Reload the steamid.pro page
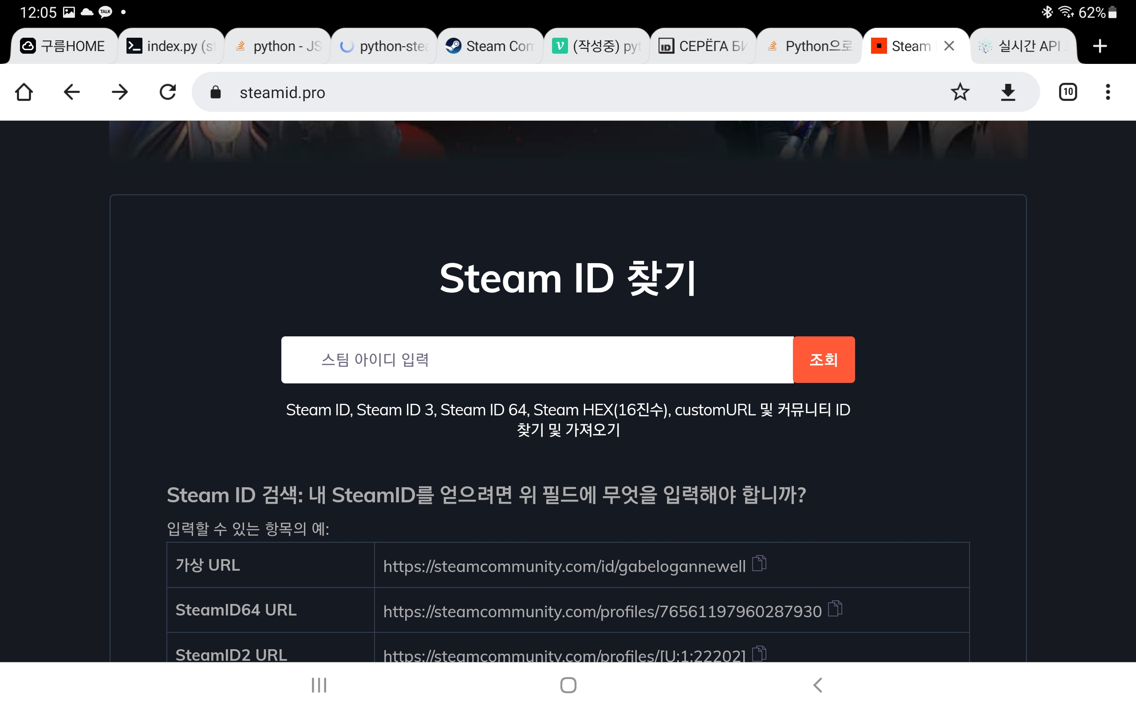The image size is (1136, 710). [x=168, y=92]
